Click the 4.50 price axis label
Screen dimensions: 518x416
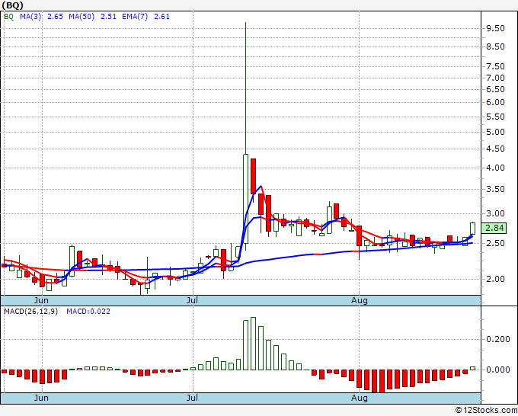point(496,149)
